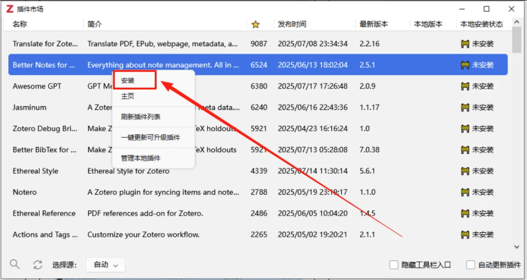Open the 选择源 自动 dropdown

[105, 265]
